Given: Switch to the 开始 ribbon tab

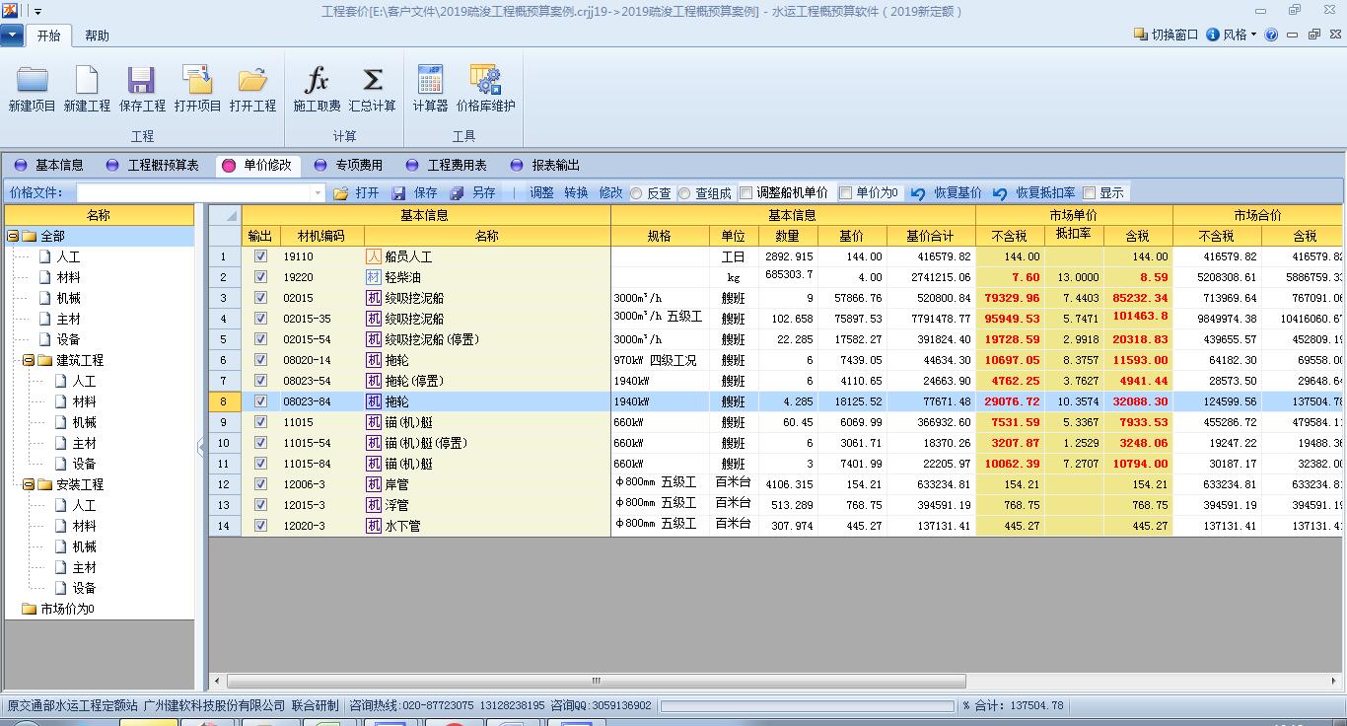Looking at the screenshot, I should 48,36.
